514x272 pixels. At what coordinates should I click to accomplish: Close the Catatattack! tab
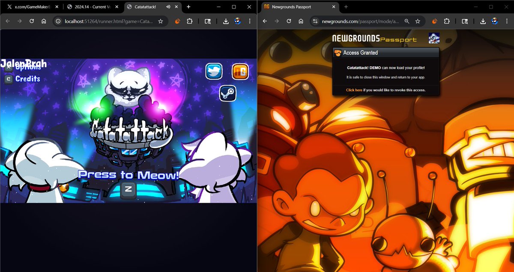[177, 7]
